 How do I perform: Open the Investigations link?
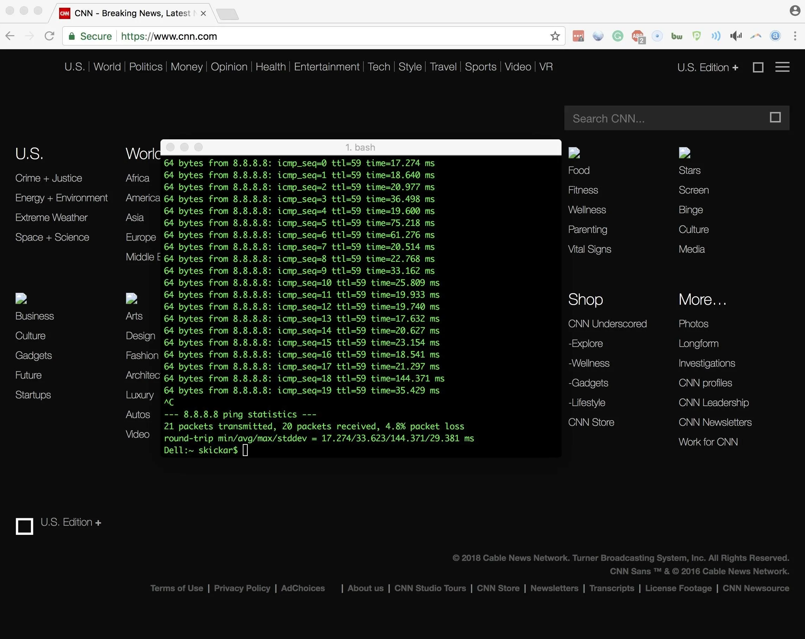[x=707, y=363]
